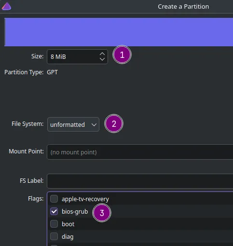This screenshot has width=233, height=246.
Task: Tick the boot flag checkbox
Action: [54, 224]
